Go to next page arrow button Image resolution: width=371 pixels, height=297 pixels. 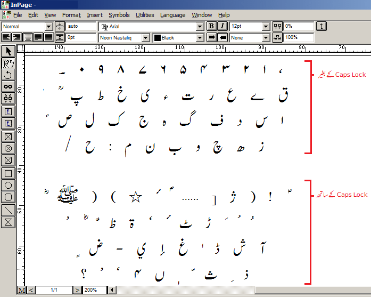pos(77,290)
